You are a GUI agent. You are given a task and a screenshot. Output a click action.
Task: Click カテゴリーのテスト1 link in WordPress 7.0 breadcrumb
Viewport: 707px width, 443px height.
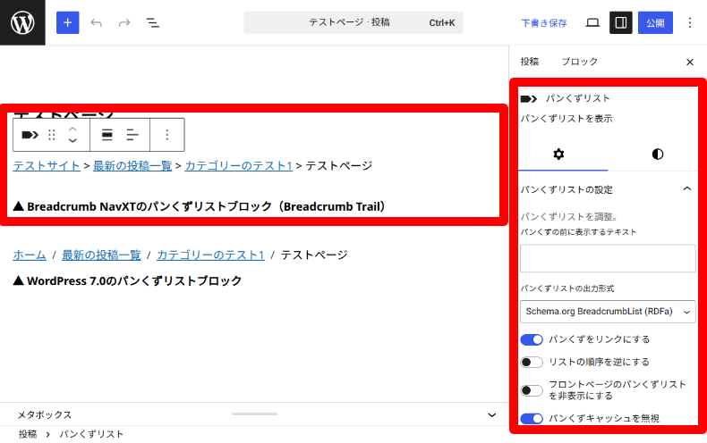[210, 255]
